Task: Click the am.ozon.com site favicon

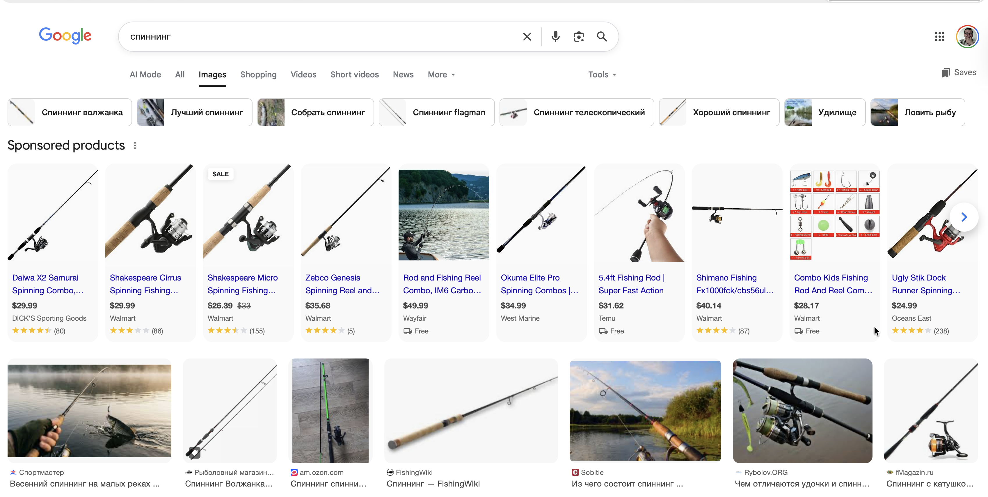Action: (x=294, y=473)
